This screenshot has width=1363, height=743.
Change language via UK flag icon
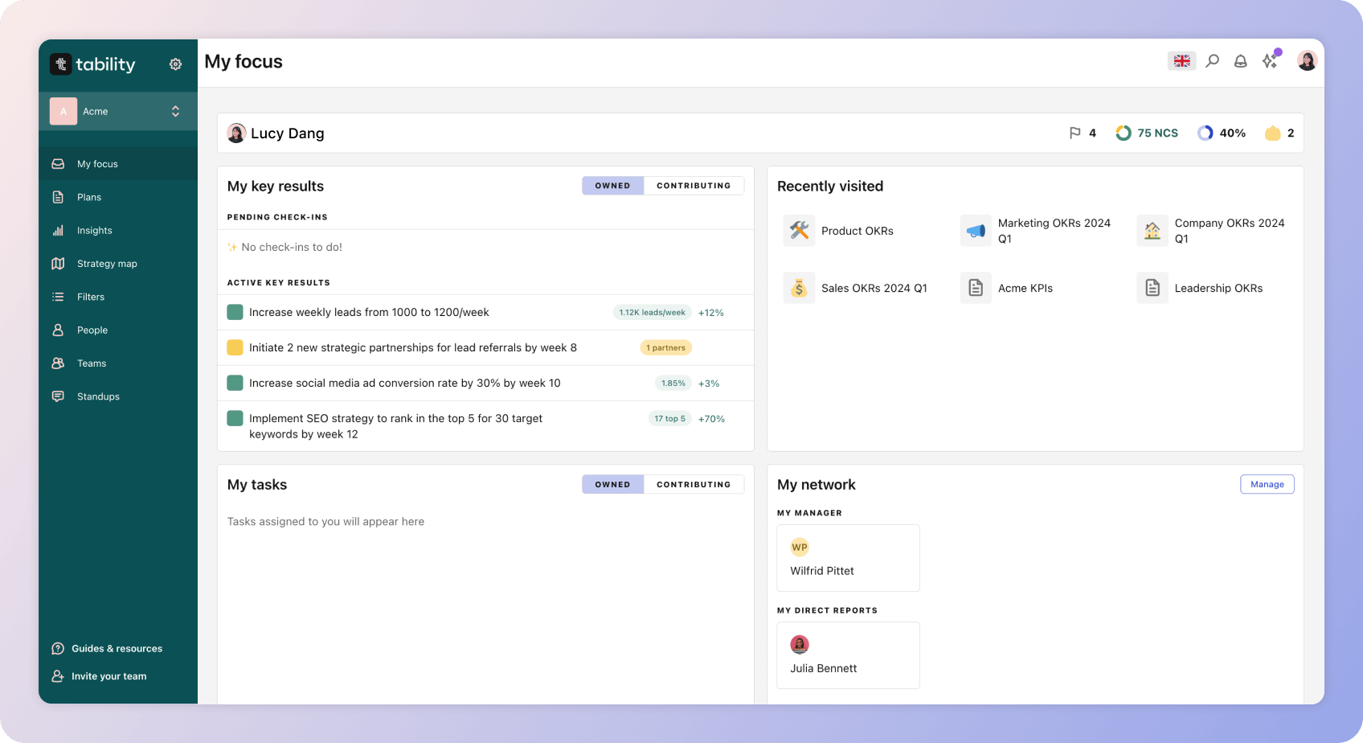(1182, 61)
